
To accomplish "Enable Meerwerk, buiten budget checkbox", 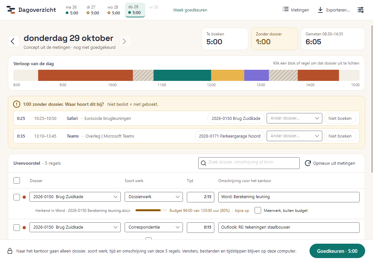I will pyautogui.click(x=258, y=210).
